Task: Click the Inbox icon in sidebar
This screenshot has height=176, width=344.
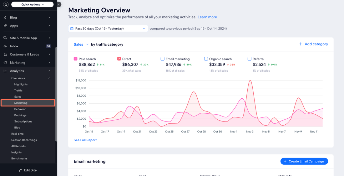Action: coord(5,46)
